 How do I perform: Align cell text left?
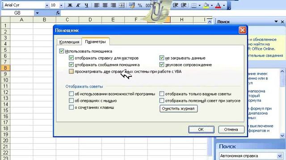[97, 5]
